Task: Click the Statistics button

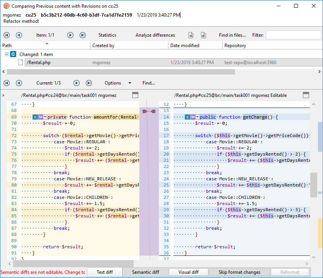Action: [x=107, y=35]
